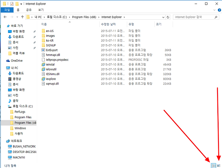This screenshot has width=222, height=168.
Task: Sort by 크기 column header
Action: coord(159,24)
